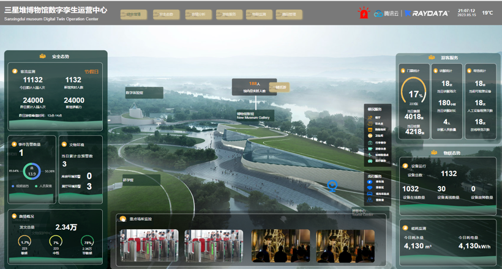Click the 研学馆 map label
Screen dimensions: 502x269
(x=141, y=180)
